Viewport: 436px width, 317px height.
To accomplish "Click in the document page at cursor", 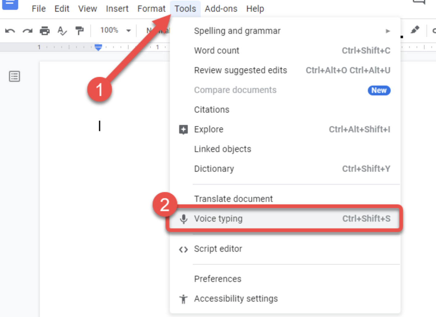I will (99, 126).
